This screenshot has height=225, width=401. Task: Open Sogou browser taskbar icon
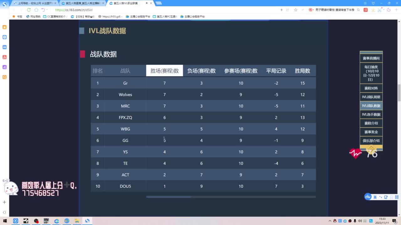(87, 221)
